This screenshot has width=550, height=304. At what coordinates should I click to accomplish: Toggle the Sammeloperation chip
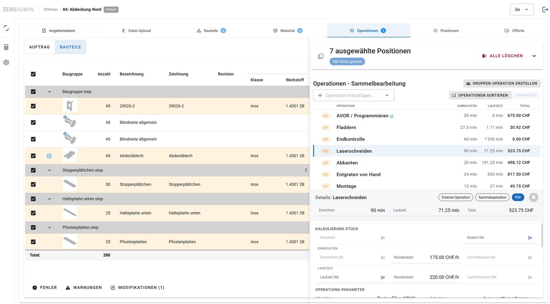click(x=492, y=197)
